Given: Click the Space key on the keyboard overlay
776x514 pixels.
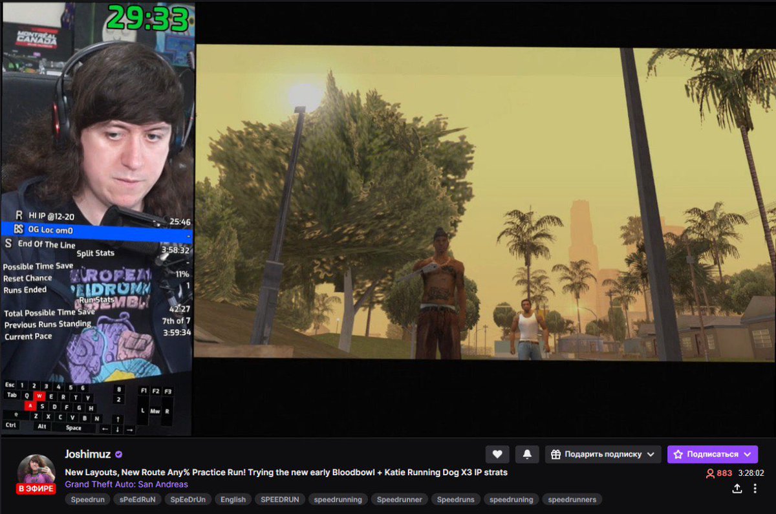Looking at the screenshot, I should coord(74,427).
